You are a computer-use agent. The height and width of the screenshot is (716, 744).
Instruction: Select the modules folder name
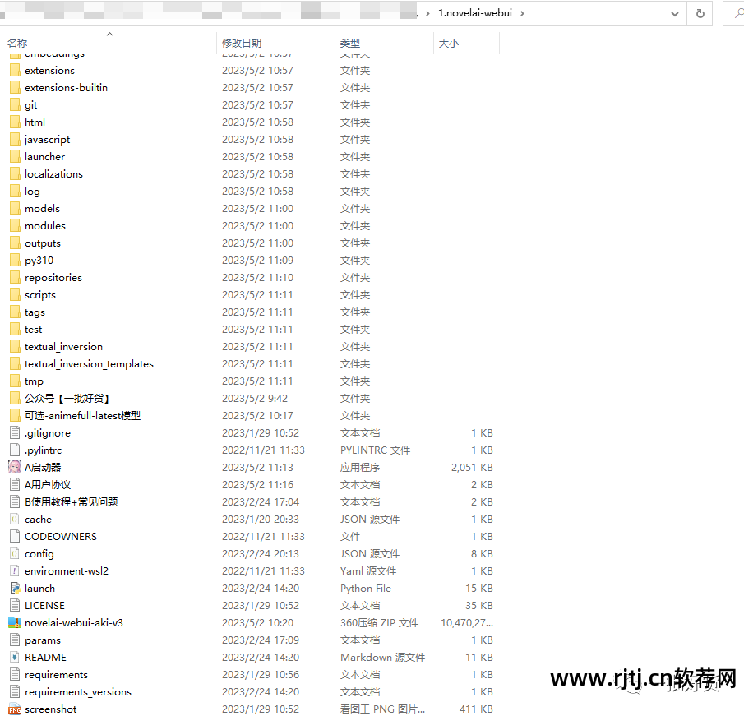coord(45,226)
